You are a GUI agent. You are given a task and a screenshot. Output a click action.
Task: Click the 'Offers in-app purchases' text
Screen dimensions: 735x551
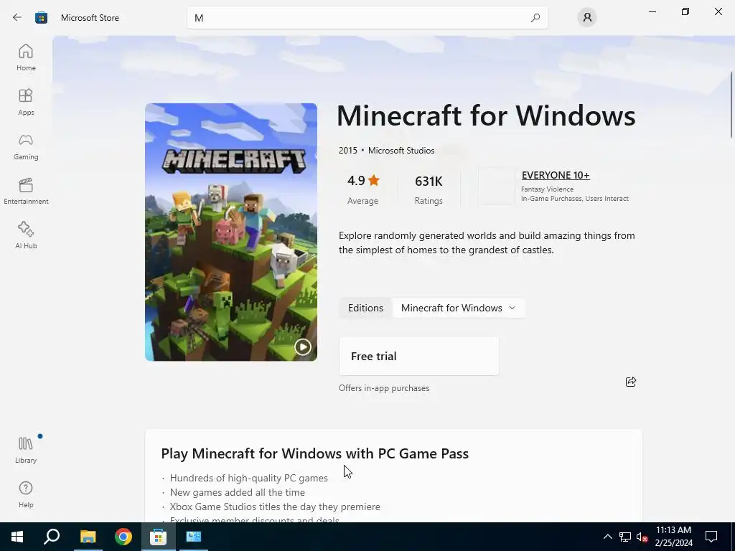[384, 388]
